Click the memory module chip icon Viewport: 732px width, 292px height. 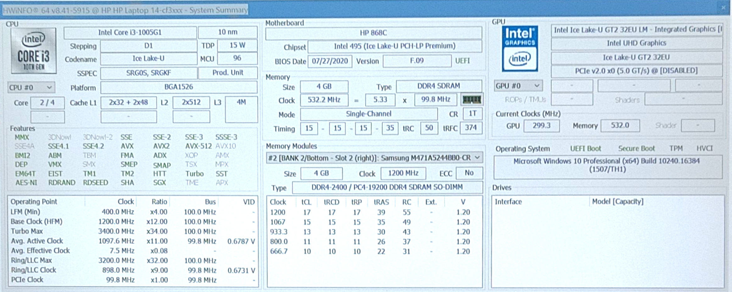click(x=471, y=100)
